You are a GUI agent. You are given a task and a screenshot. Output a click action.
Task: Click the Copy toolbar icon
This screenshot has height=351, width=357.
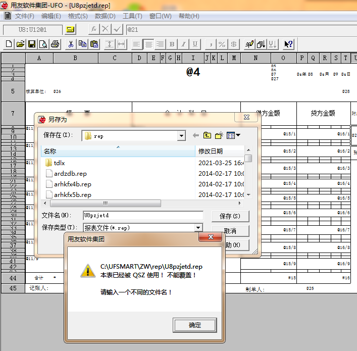click(82, 44)
